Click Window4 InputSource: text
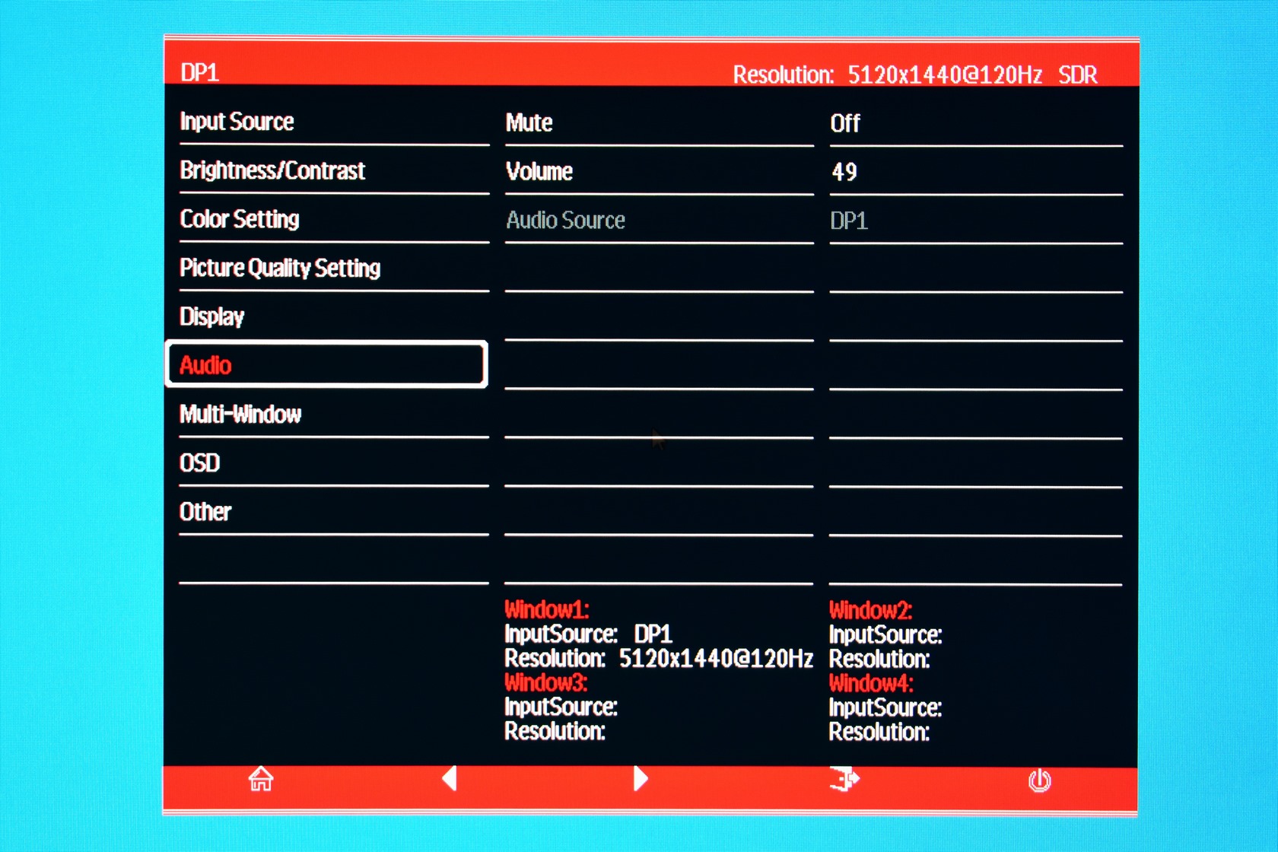The height and width of the screenshot is (852, 1278). click(x=885, y=707)
